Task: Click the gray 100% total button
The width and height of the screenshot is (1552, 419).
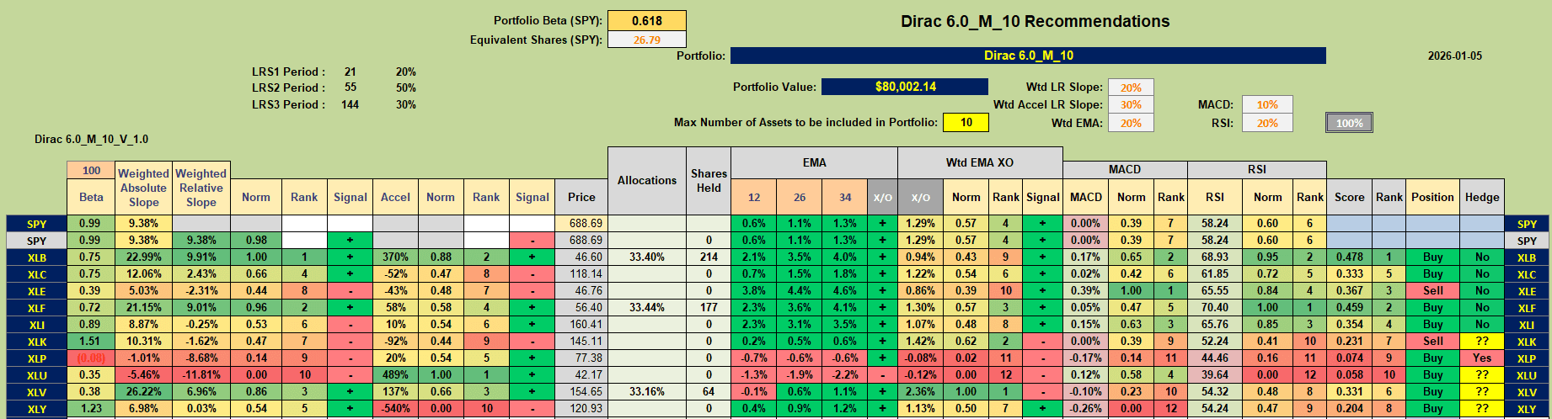Action: click(x=1349, y=123)
